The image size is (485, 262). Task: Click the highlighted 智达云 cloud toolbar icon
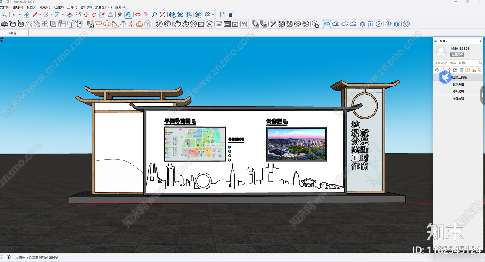[x=327, y=24]
